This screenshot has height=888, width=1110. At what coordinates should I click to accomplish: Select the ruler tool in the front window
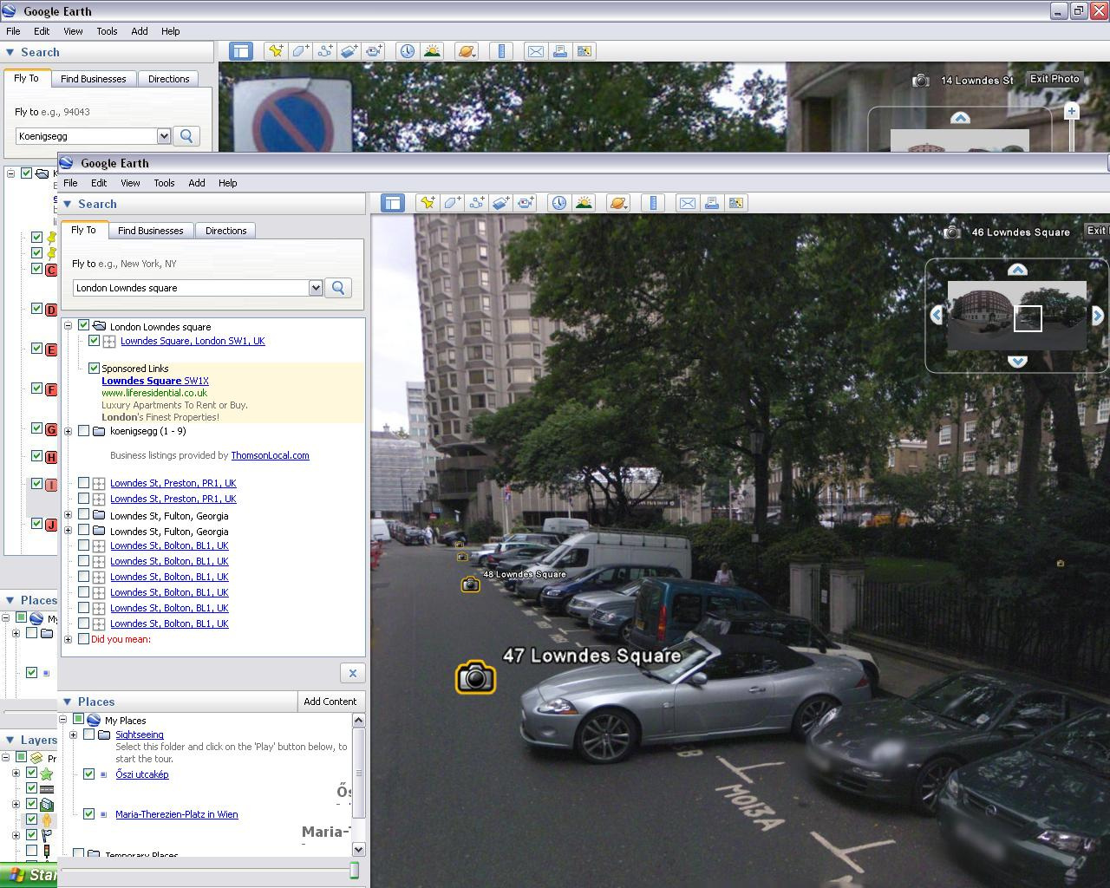[653, 203]
